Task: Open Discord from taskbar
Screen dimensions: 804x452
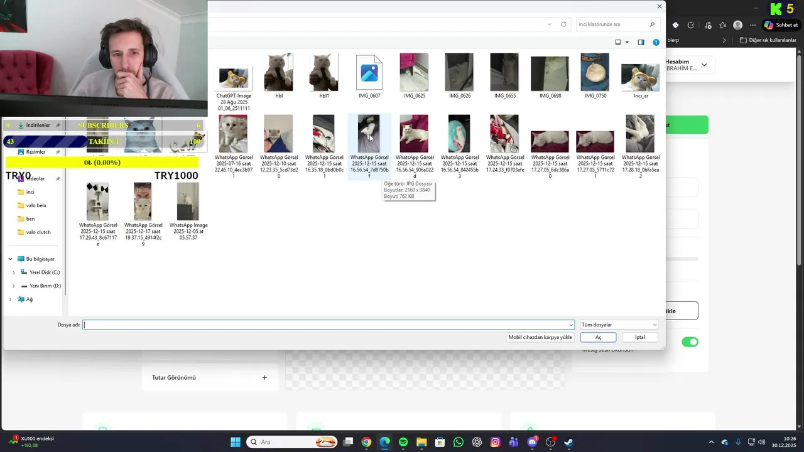Action: 532,442
